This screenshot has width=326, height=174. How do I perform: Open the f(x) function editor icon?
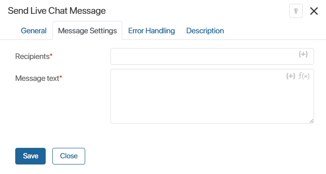pyautogui.click(x=304, y=76)
